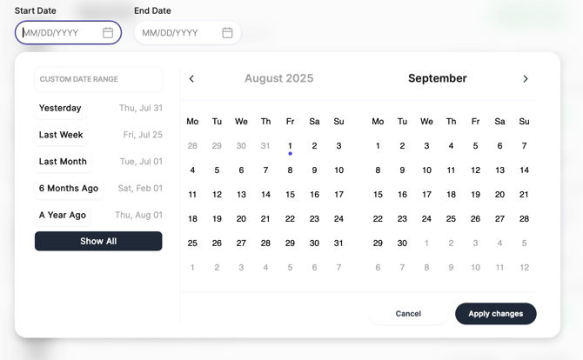The height and width of the screenshot is (360, 583).
Task: Click Apply changes button
Action: pyautogui.click(x=495, y=314)
